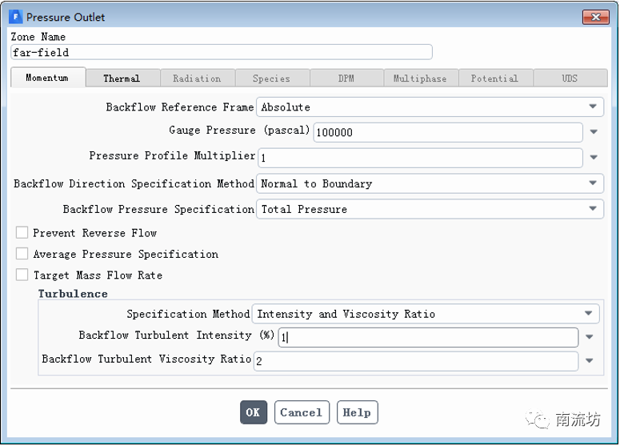Viewport: 620px width, 446px height.
Task: Expand options for Backflow Turbulent Intensity
Action: click(590, 337)
